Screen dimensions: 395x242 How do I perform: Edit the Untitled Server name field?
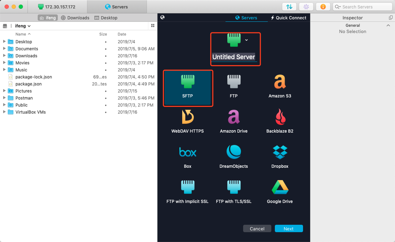[x=234, y=57]
